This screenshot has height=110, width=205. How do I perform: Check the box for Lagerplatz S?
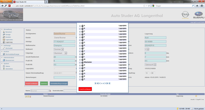(80, 80)
